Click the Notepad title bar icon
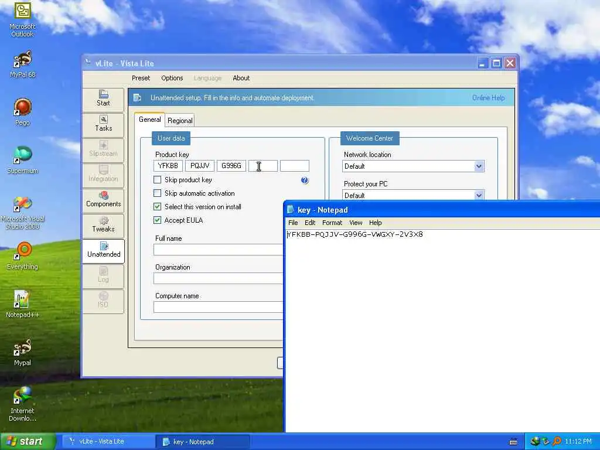This screenshot has width=600, height=450. 291,209
